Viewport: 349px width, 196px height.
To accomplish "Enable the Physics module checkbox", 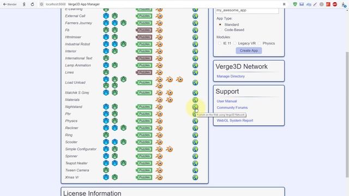I will tap(260, 43).
